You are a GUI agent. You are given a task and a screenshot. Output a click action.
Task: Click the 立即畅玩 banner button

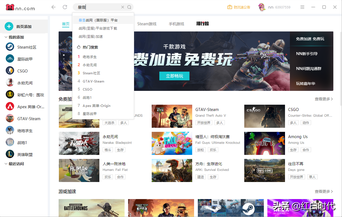(174, 76)
